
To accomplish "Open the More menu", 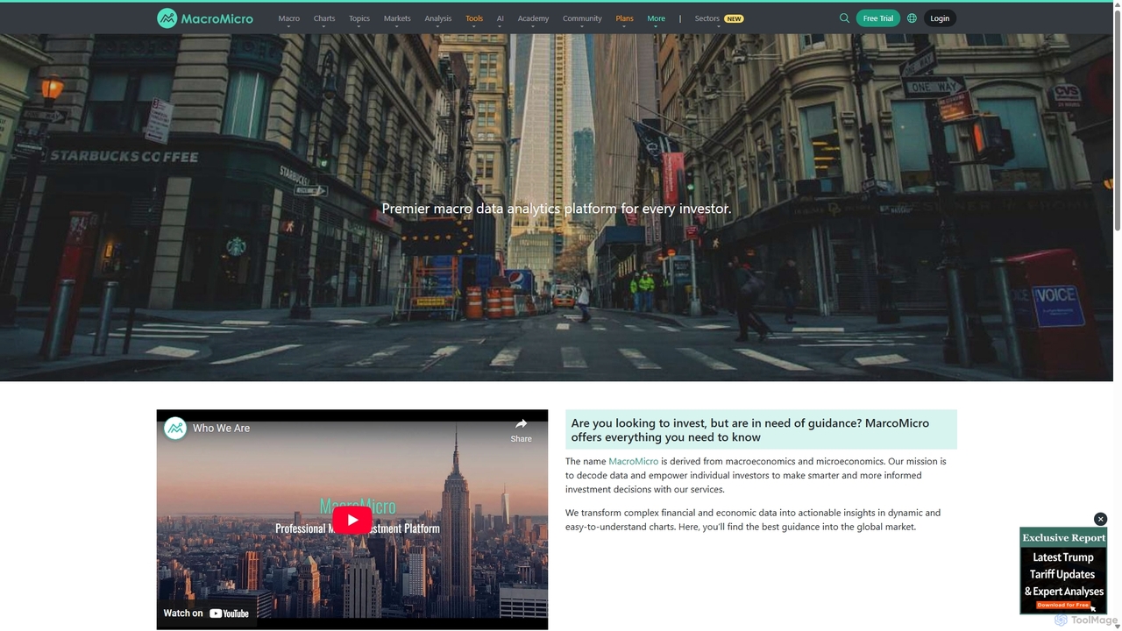I will [656, 18].
